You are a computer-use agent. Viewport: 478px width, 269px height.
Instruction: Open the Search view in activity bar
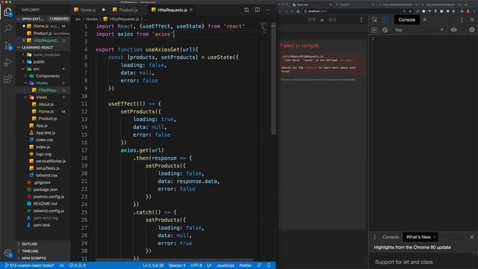(7, 28)
